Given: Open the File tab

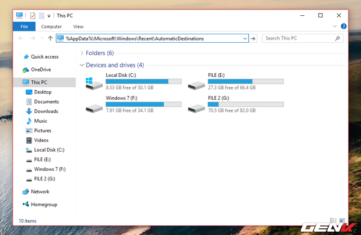Looking at the screenshot, I should 24,26.
